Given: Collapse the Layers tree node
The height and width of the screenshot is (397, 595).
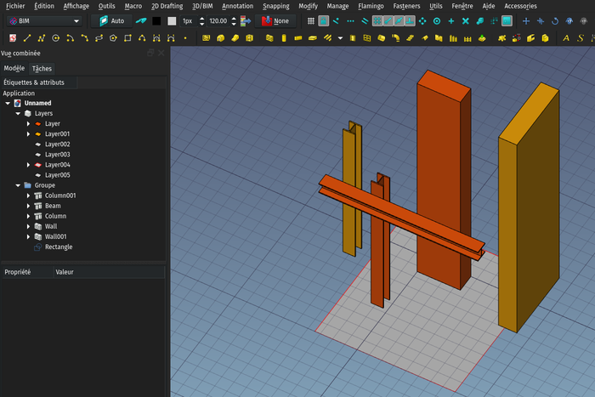Looking at the screenshot, I should click(x=19, y=113).
